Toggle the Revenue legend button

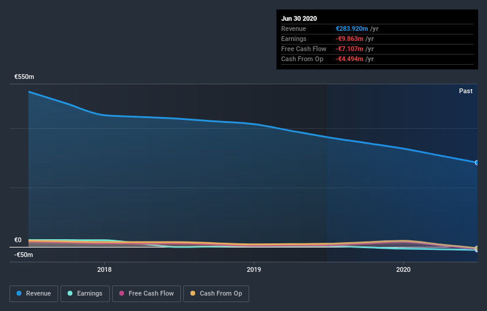34,294
